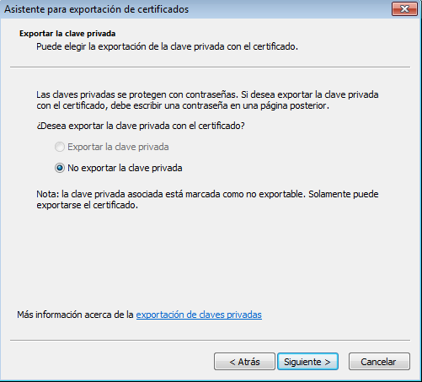Cancel the certificate export wizard

point(379,362)
